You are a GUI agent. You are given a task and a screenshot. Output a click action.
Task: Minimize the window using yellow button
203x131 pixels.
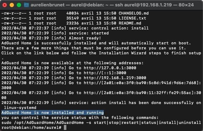[12, 5]
